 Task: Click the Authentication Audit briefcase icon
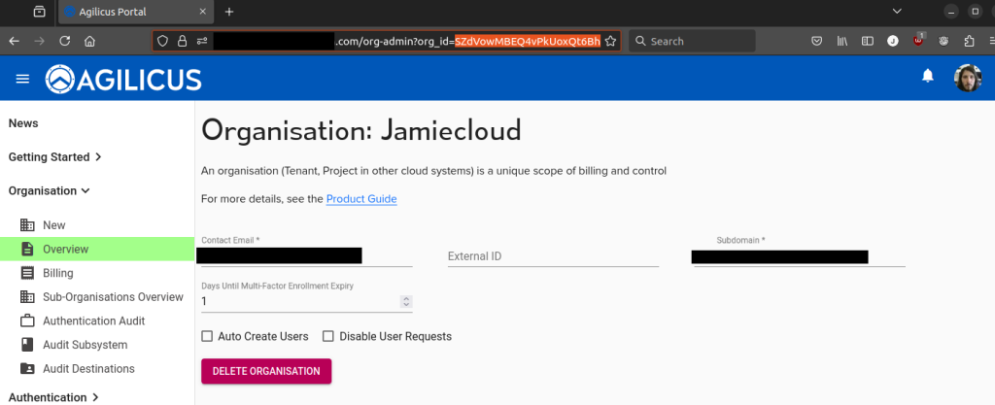pyautogui.click(x=27, y=321)
